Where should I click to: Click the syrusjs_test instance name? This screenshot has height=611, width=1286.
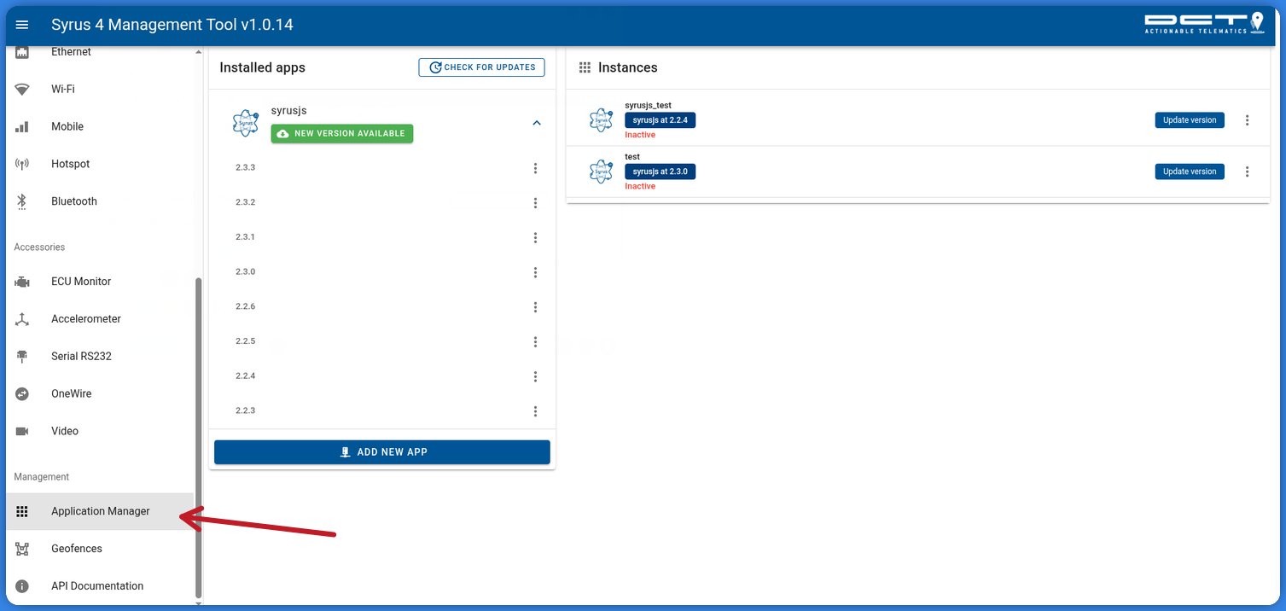coord(648,106)
